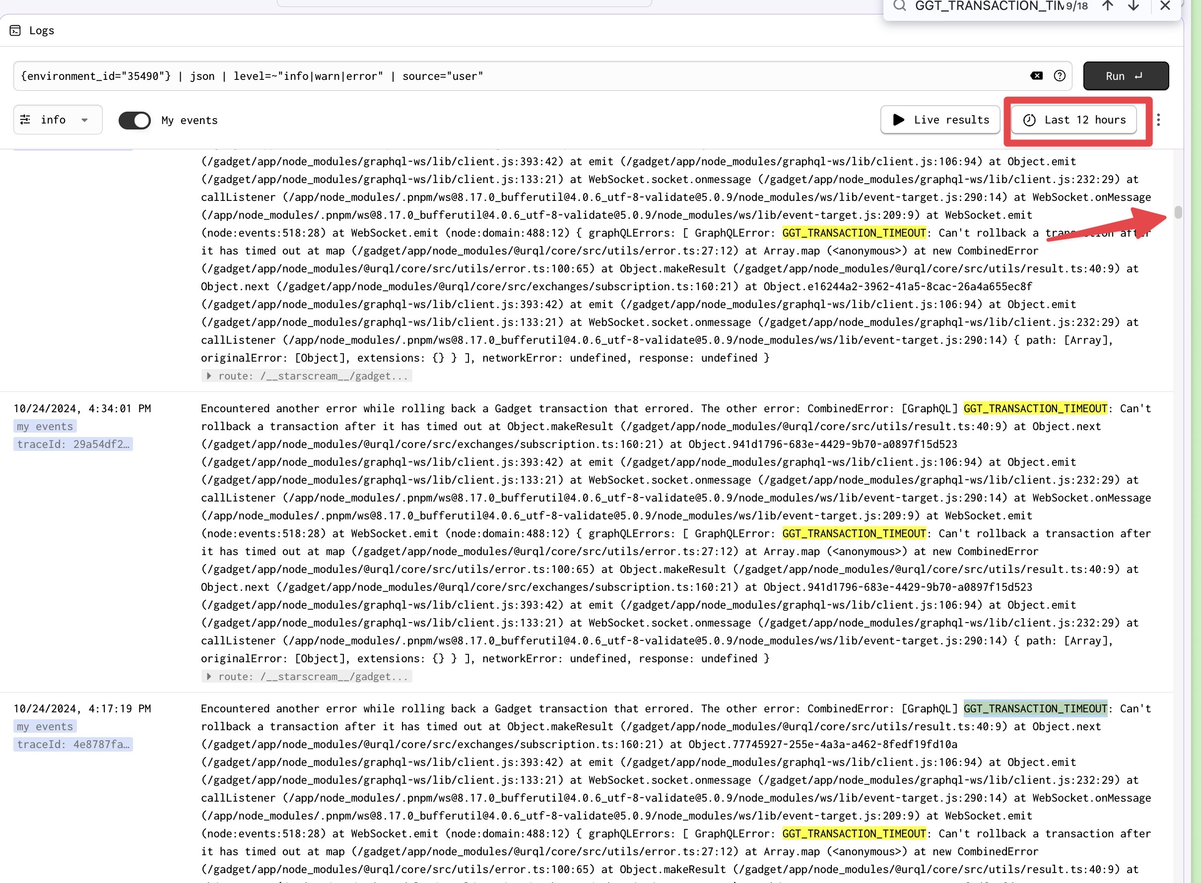
Task: Run the log query
Action: coord(1126,76)
